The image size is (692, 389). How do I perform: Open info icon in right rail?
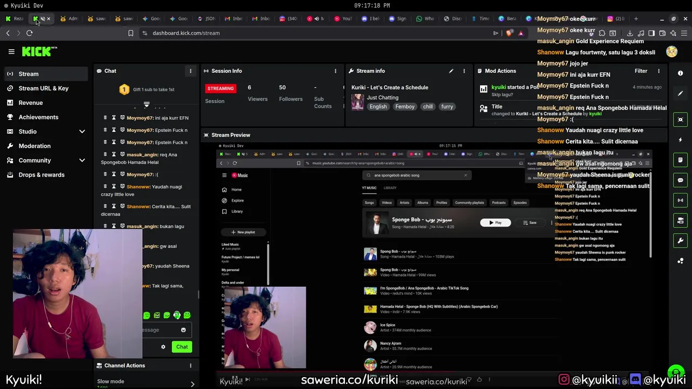[680, 73]
